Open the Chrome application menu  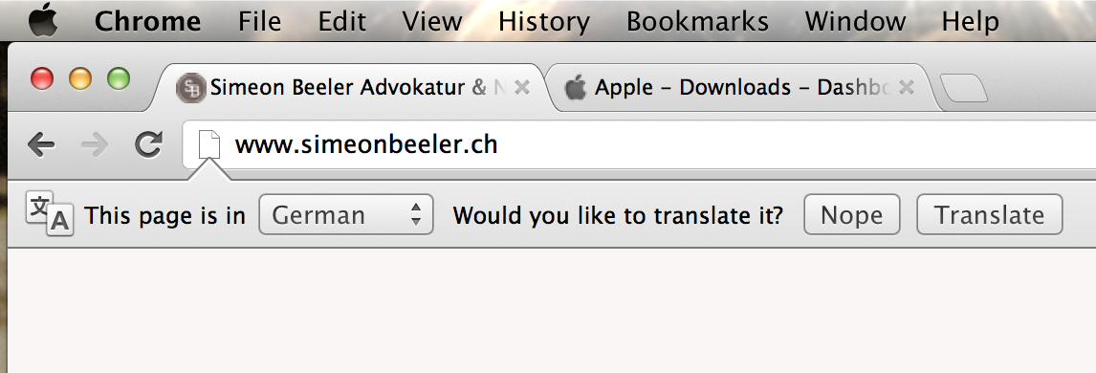147,22
